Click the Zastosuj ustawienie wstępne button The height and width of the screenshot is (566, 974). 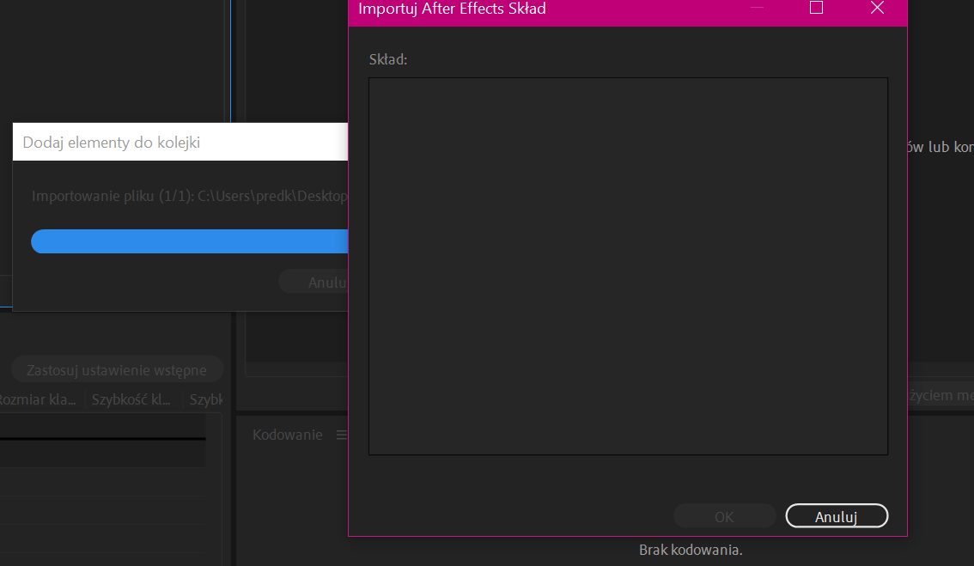point(117,368)
